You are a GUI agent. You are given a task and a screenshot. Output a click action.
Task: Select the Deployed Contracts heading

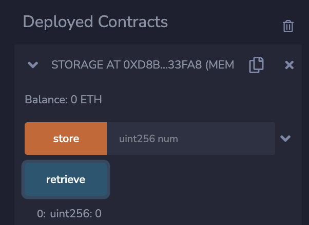pos(95,22)
